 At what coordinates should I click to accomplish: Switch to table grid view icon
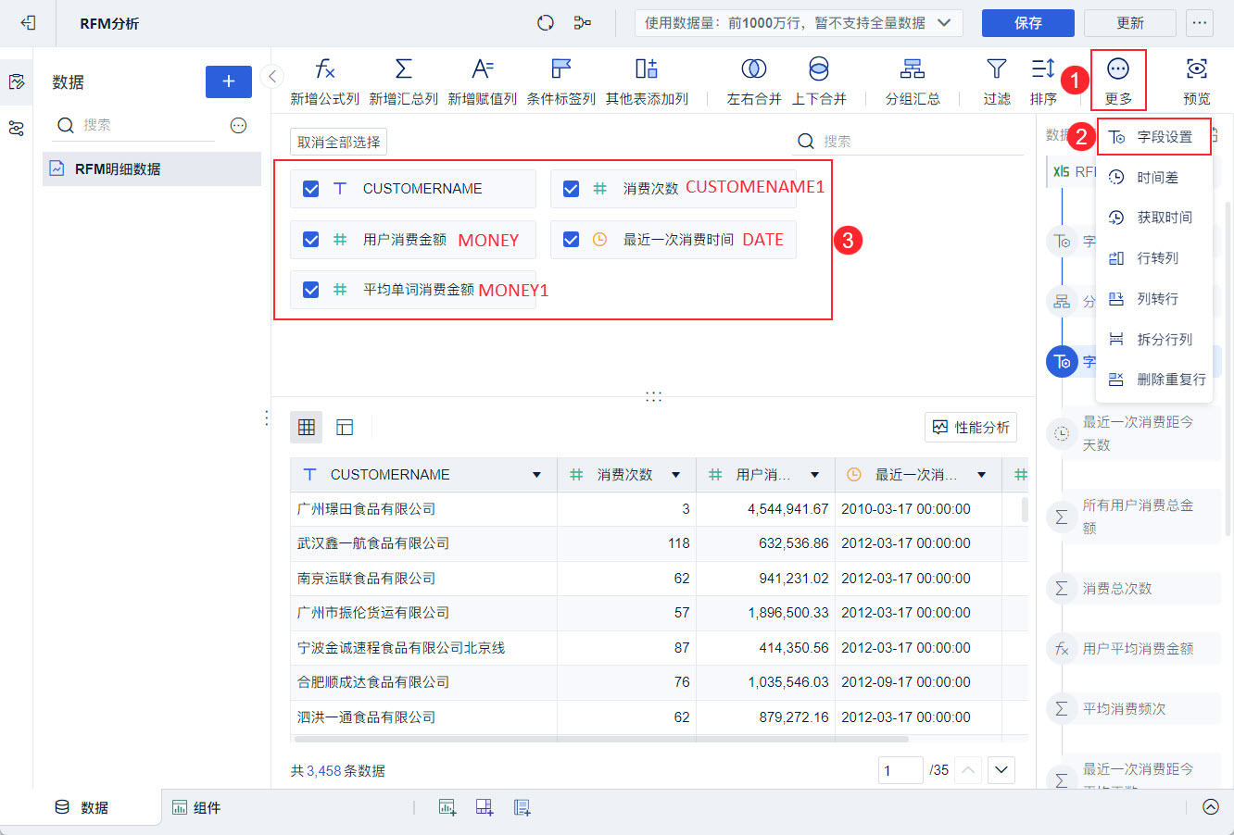[x=307, y=427]
